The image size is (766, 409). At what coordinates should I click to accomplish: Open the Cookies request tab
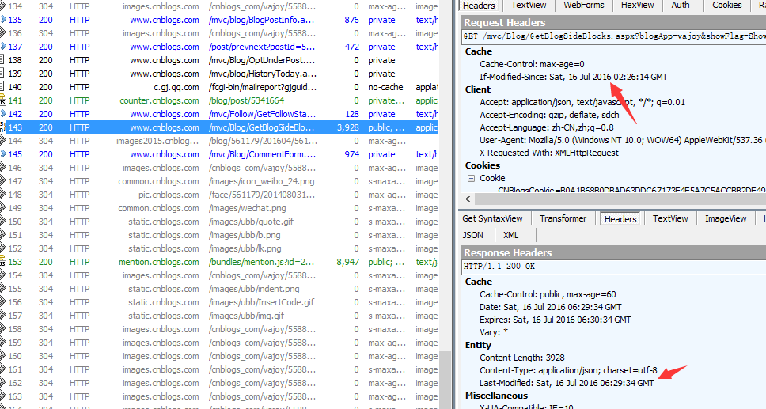coord(726,6)
